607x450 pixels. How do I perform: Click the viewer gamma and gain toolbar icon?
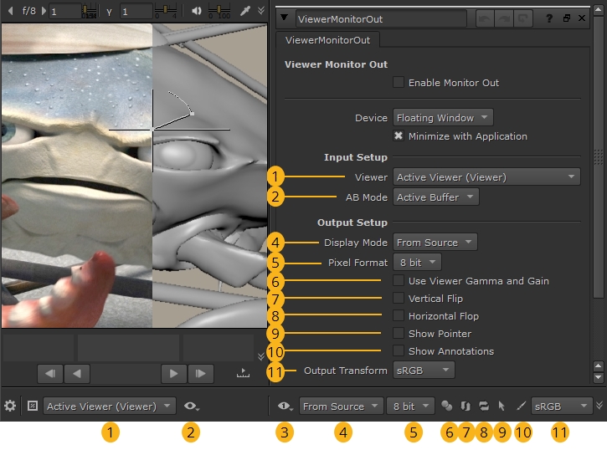click(447, 407)
